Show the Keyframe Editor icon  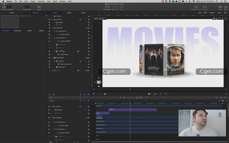tap(225, 97)
